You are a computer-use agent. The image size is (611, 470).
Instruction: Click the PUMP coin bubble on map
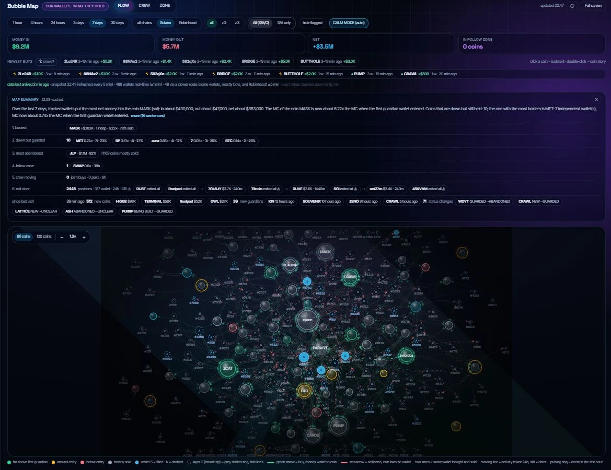(x=338, y=426)
